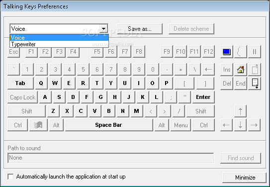
Task: Click the quotation mark key
Action: pyautogui.click(x=185, y=97)
